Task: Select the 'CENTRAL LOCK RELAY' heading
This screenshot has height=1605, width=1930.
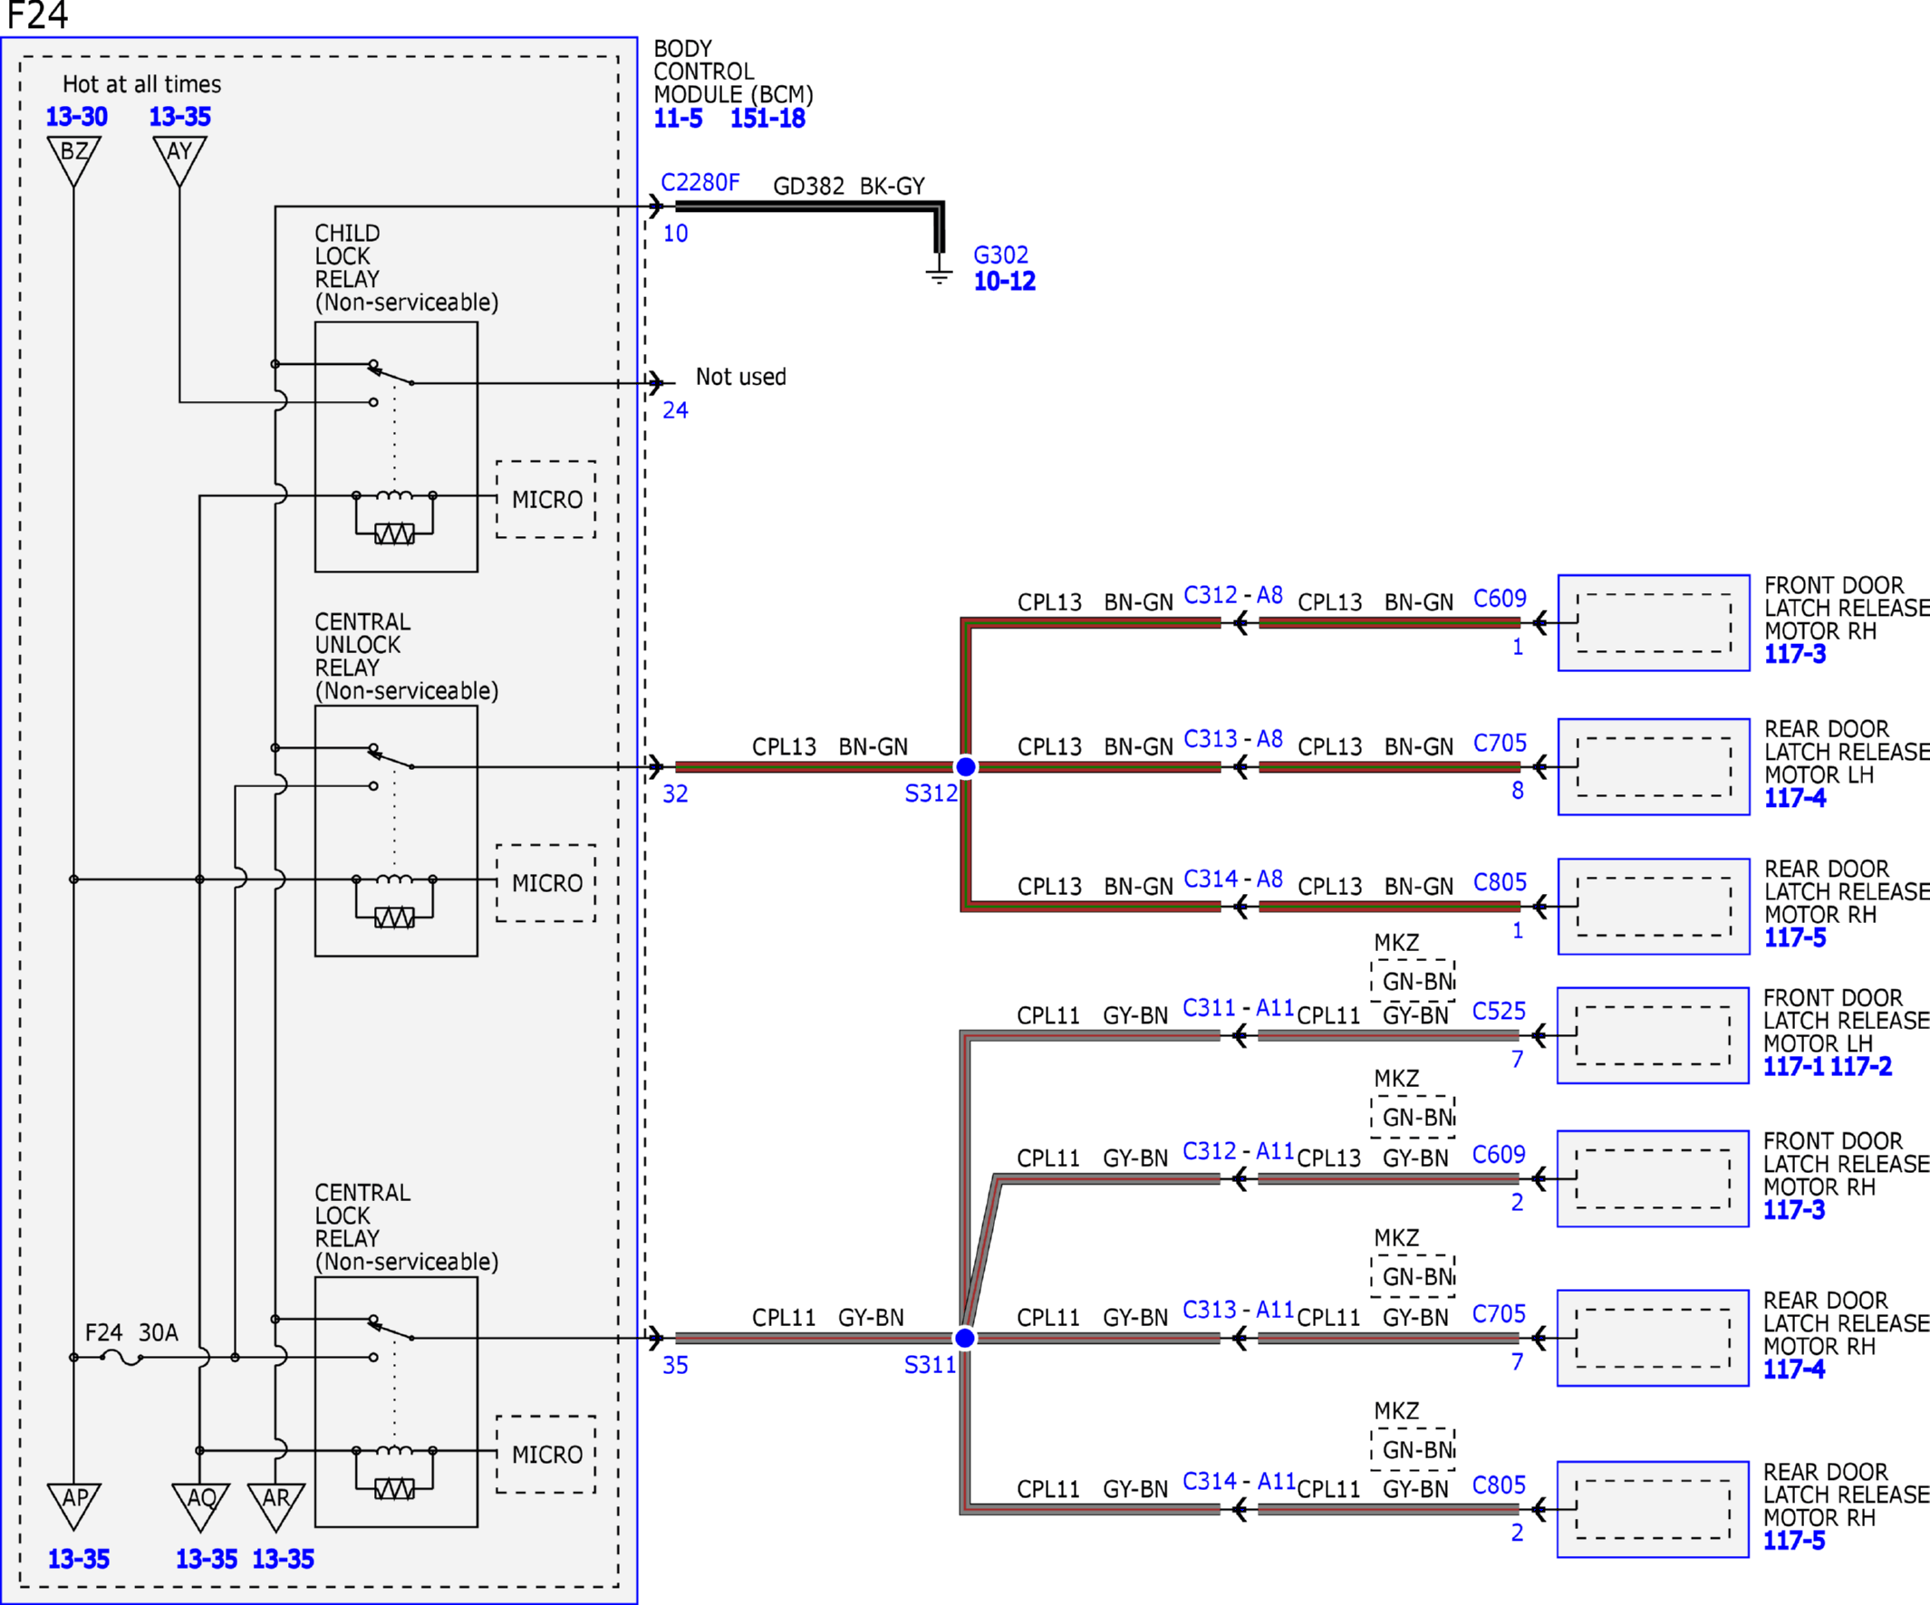Action: pyautogui.click(x=362, y=1216)
